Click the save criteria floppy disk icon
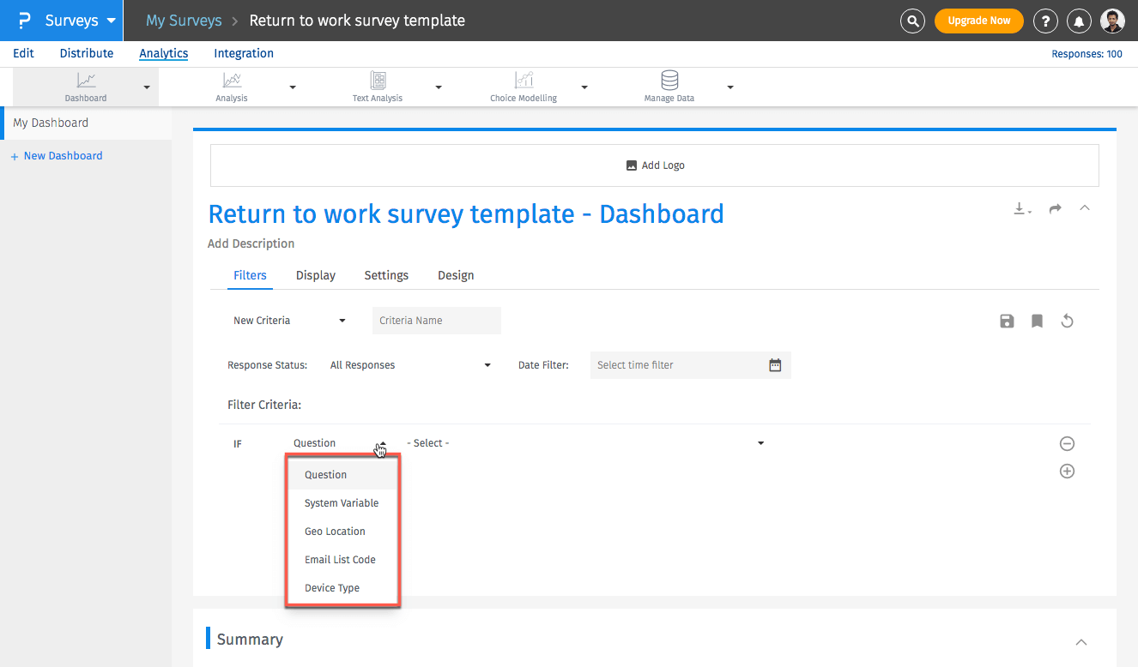The image size is (1138, 667). [x=1007, y=321]
